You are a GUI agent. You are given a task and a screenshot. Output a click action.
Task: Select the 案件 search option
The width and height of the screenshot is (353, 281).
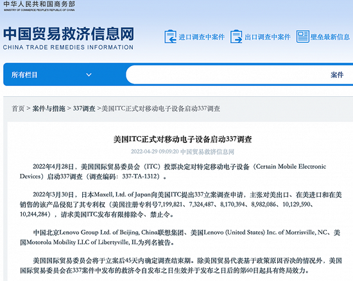click(337, 74)
